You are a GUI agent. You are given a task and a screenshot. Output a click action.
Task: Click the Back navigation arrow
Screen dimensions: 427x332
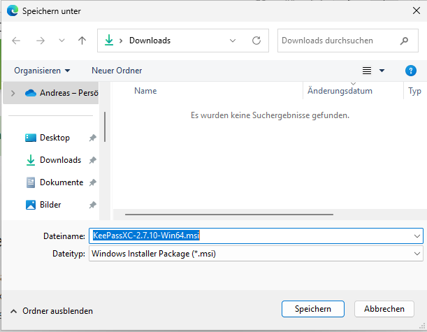[x=17, y=41]
